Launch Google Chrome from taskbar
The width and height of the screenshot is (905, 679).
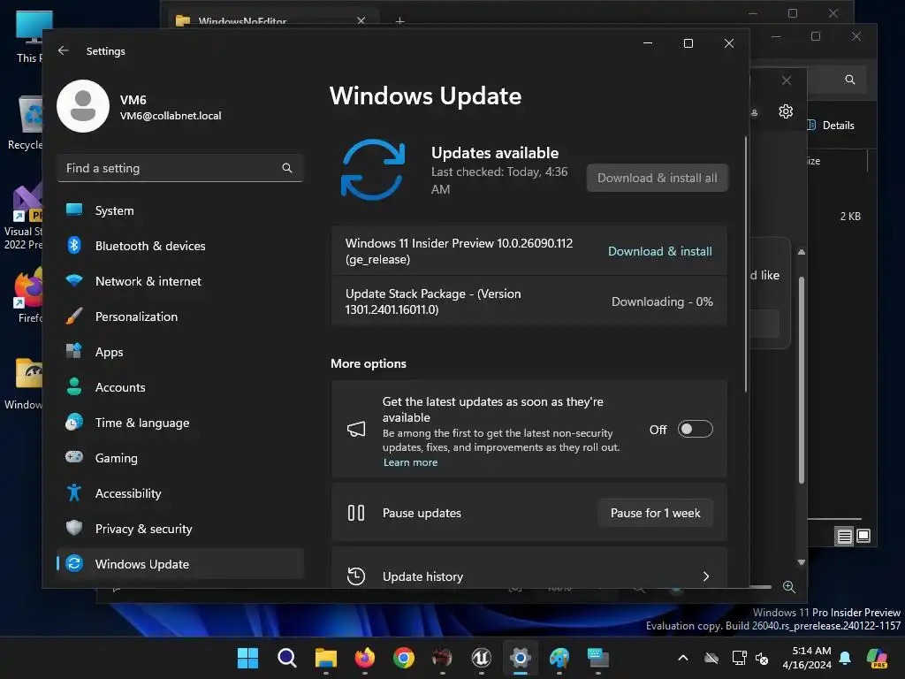(x=404, y=658)
